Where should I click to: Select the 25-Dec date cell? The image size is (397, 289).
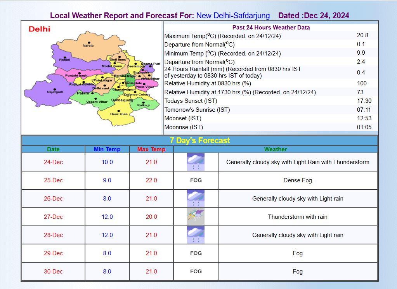click(x=53, y=180)
